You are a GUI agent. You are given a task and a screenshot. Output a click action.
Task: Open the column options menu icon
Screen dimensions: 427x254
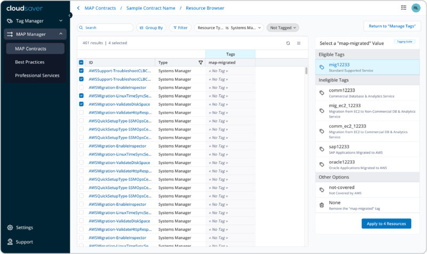click(x=299, y=43)
